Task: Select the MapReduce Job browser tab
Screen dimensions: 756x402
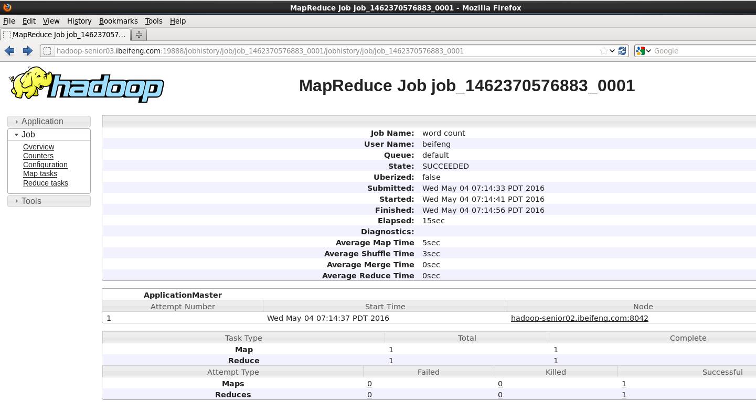Action: pos(65,35)
